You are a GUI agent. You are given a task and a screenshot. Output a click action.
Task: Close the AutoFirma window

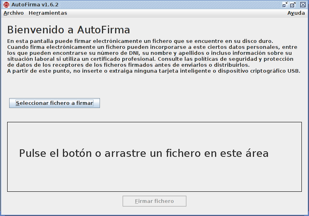click(x=303, y=5)
